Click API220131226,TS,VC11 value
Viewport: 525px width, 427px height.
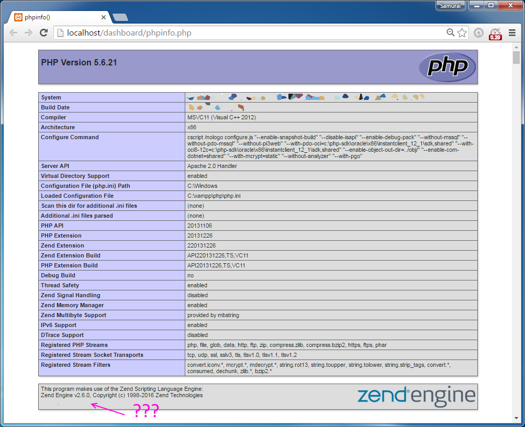pyautogui.click(x=218, y=256)
